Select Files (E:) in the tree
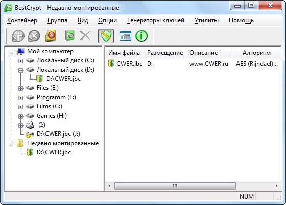 point(47,88)
